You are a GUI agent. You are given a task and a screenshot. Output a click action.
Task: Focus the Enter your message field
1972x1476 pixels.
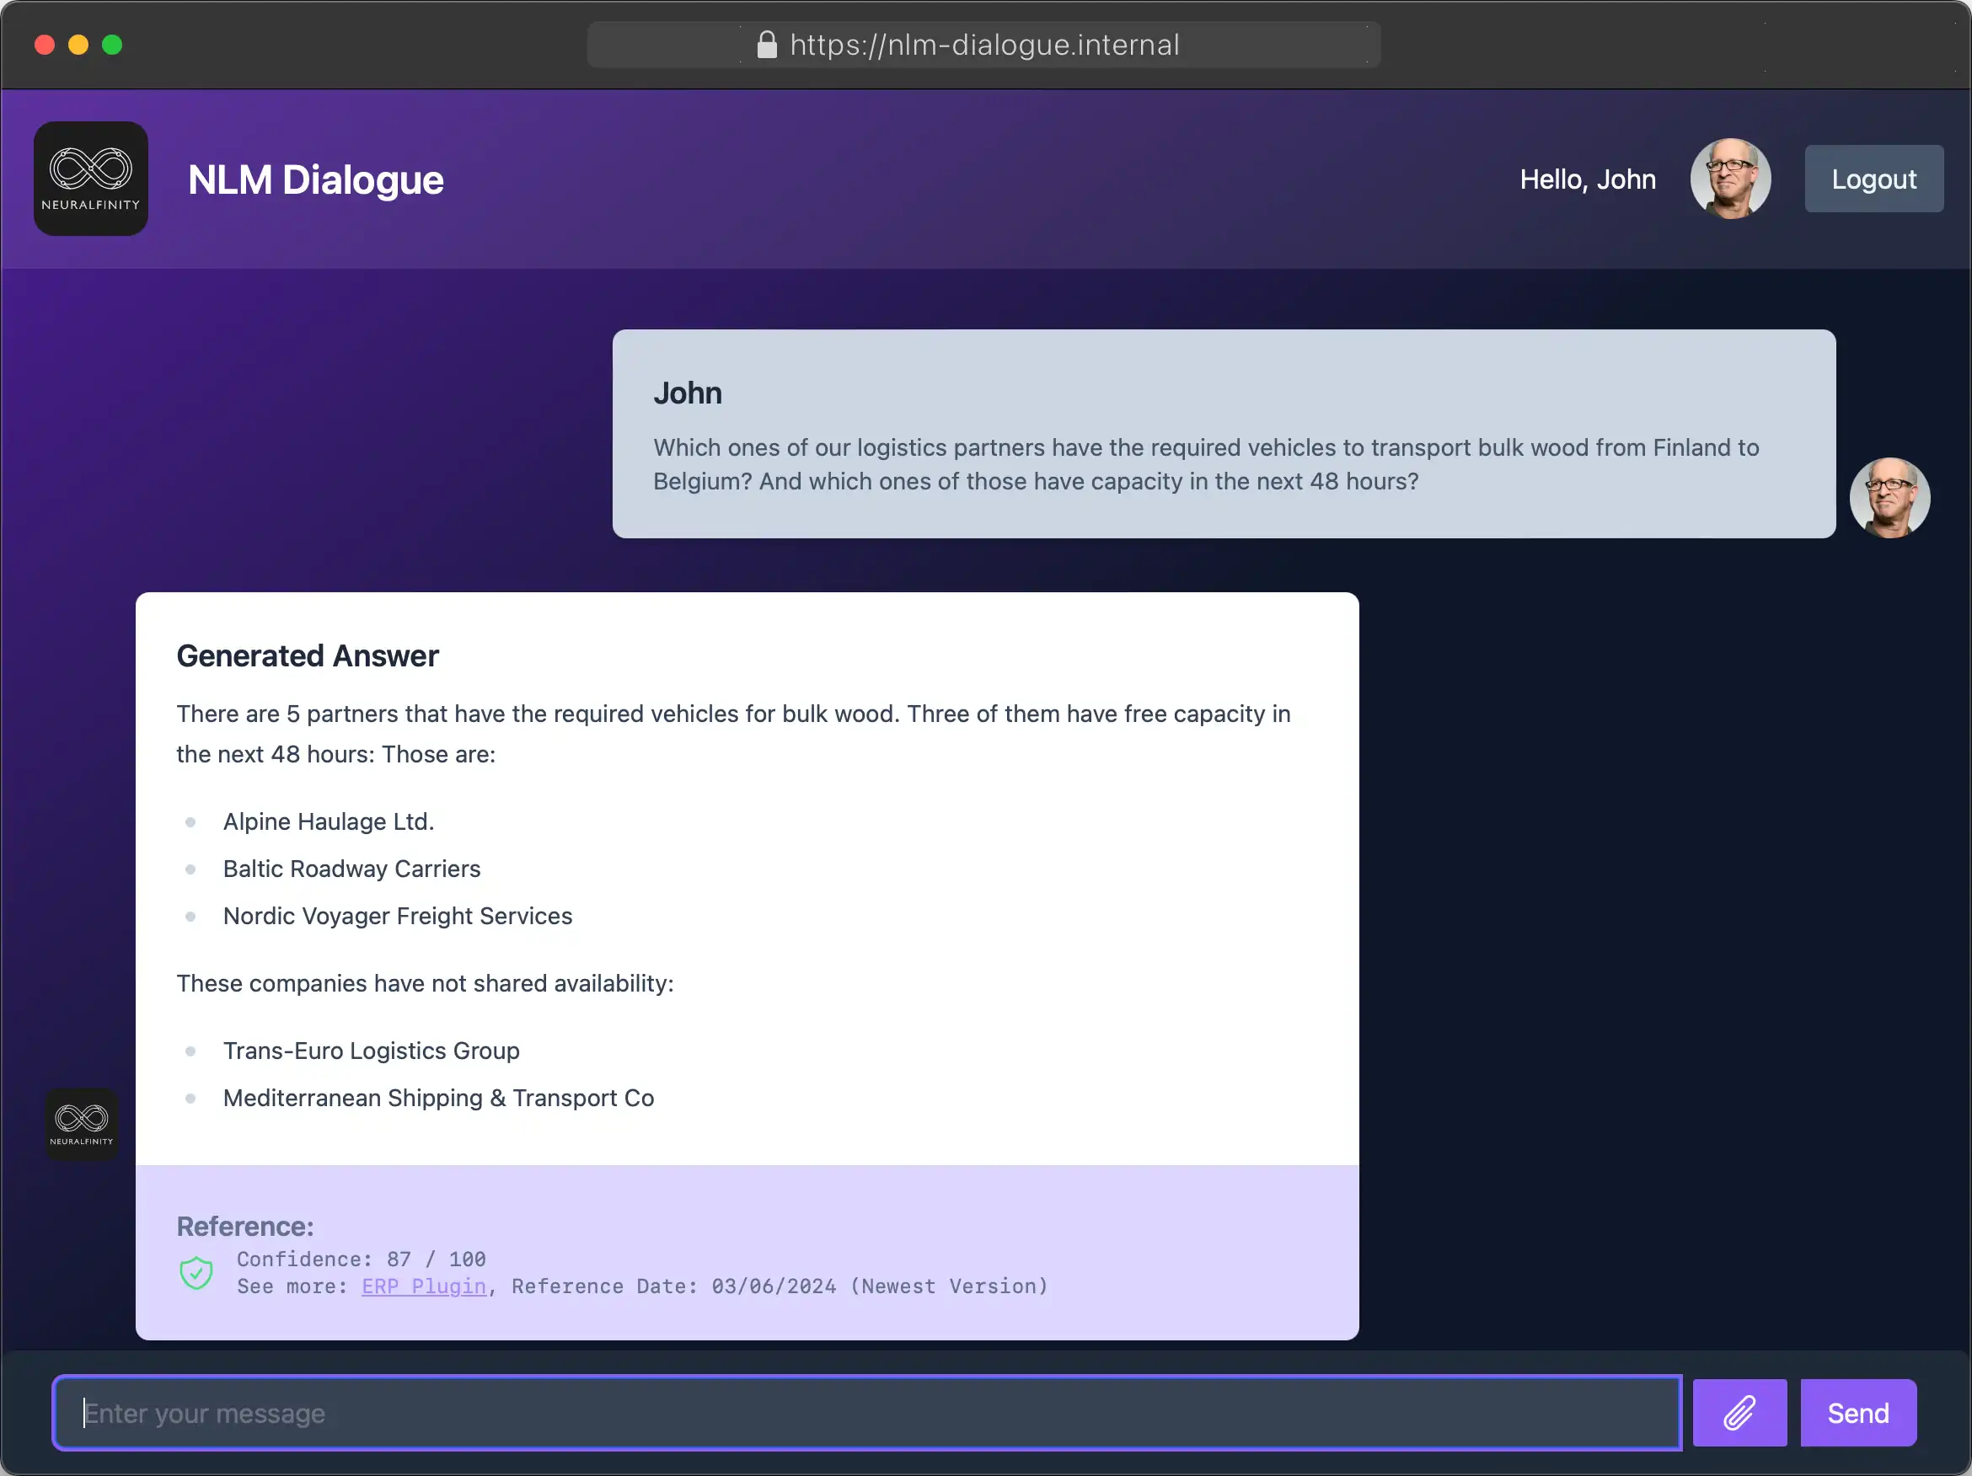pyautogui.click(x=867, y=1413)
